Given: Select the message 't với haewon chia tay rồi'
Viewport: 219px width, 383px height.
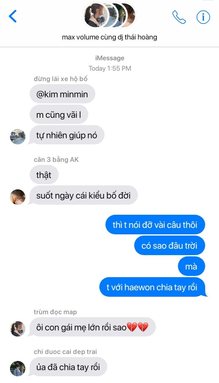Looking at the screenshot, I should tap(152, 287).
